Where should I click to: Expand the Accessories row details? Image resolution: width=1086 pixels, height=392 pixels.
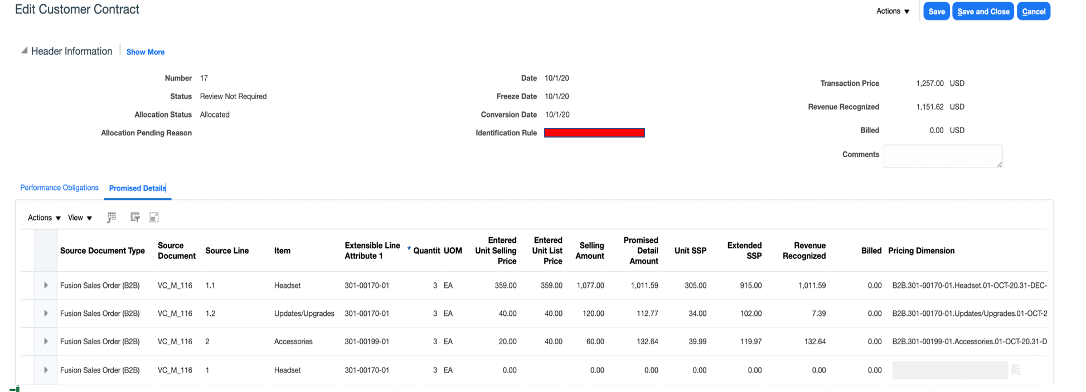(x=46, y=341)
